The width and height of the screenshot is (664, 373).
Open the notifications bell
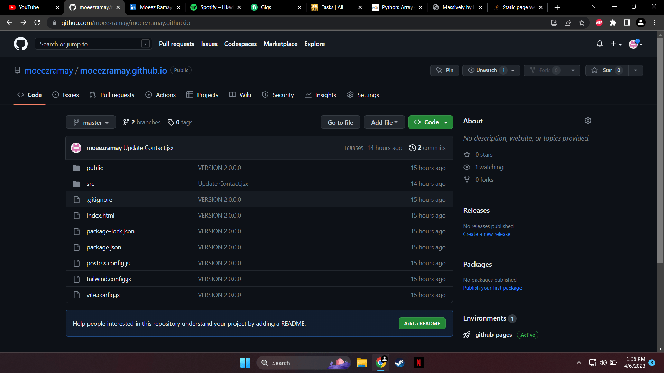tap(599, 44)
